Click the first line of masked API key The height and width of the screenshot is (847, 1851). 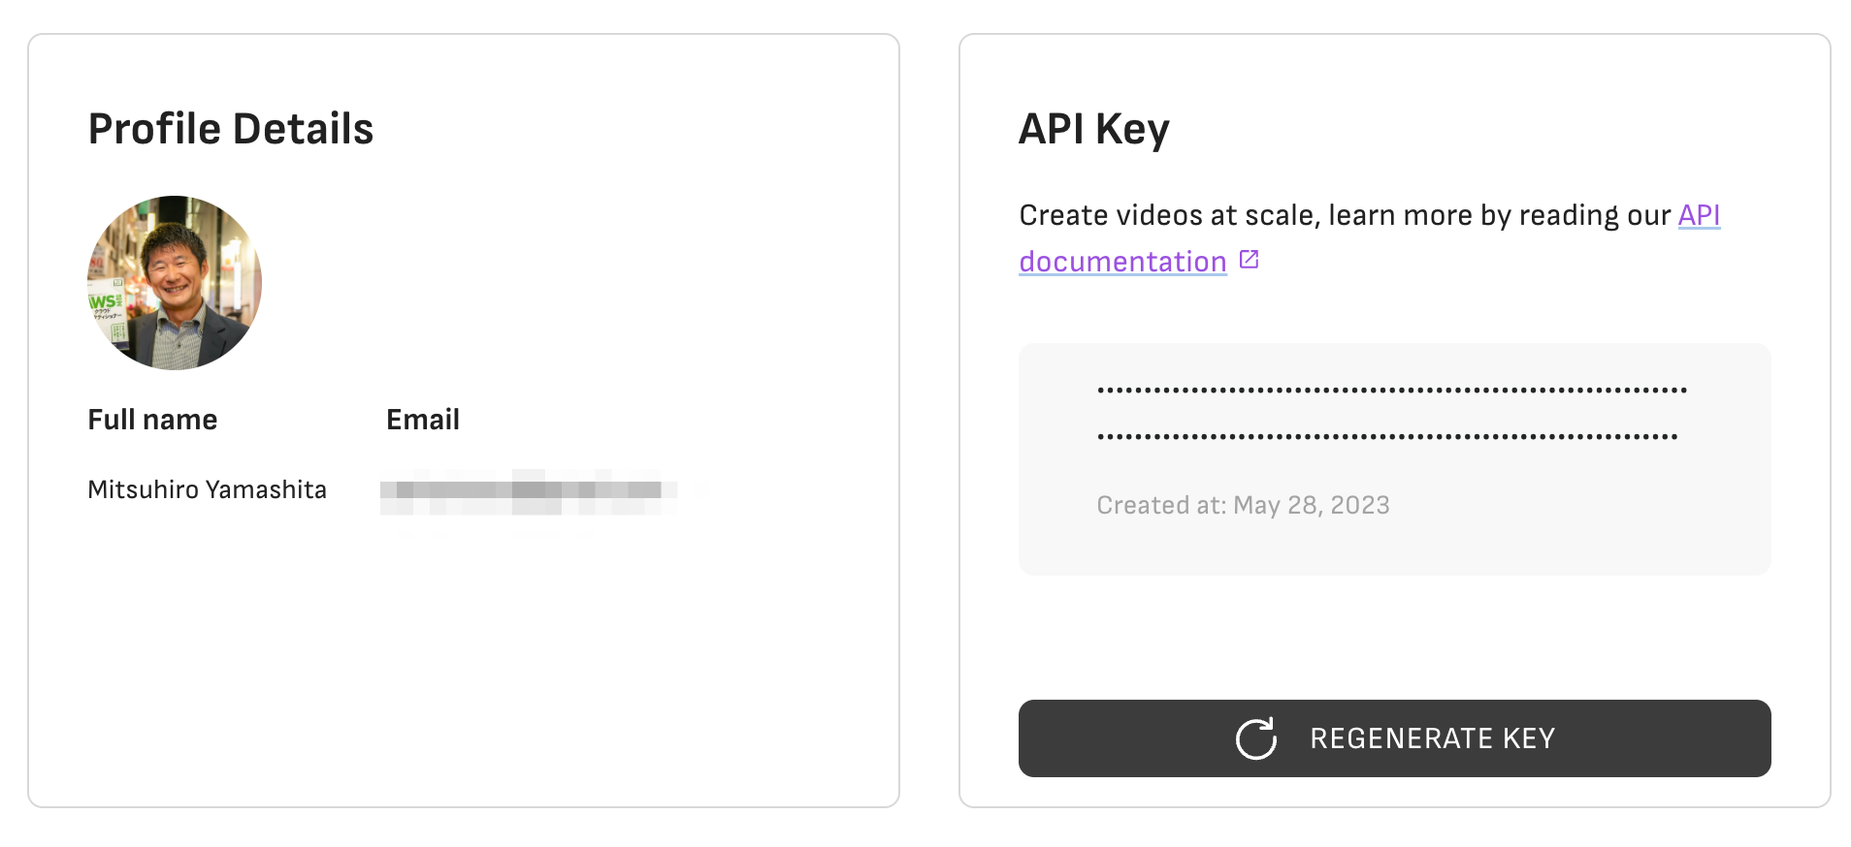(1392, 391)
